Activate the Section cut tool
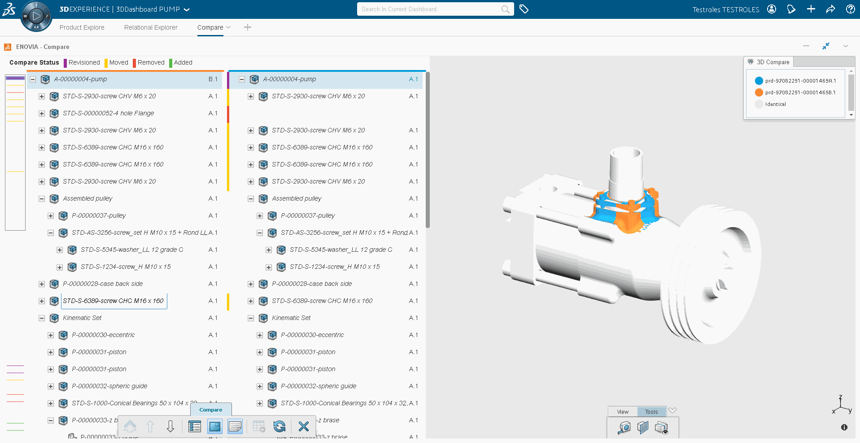The width and height of the screenshot is (860, 443). coord(642,428)
